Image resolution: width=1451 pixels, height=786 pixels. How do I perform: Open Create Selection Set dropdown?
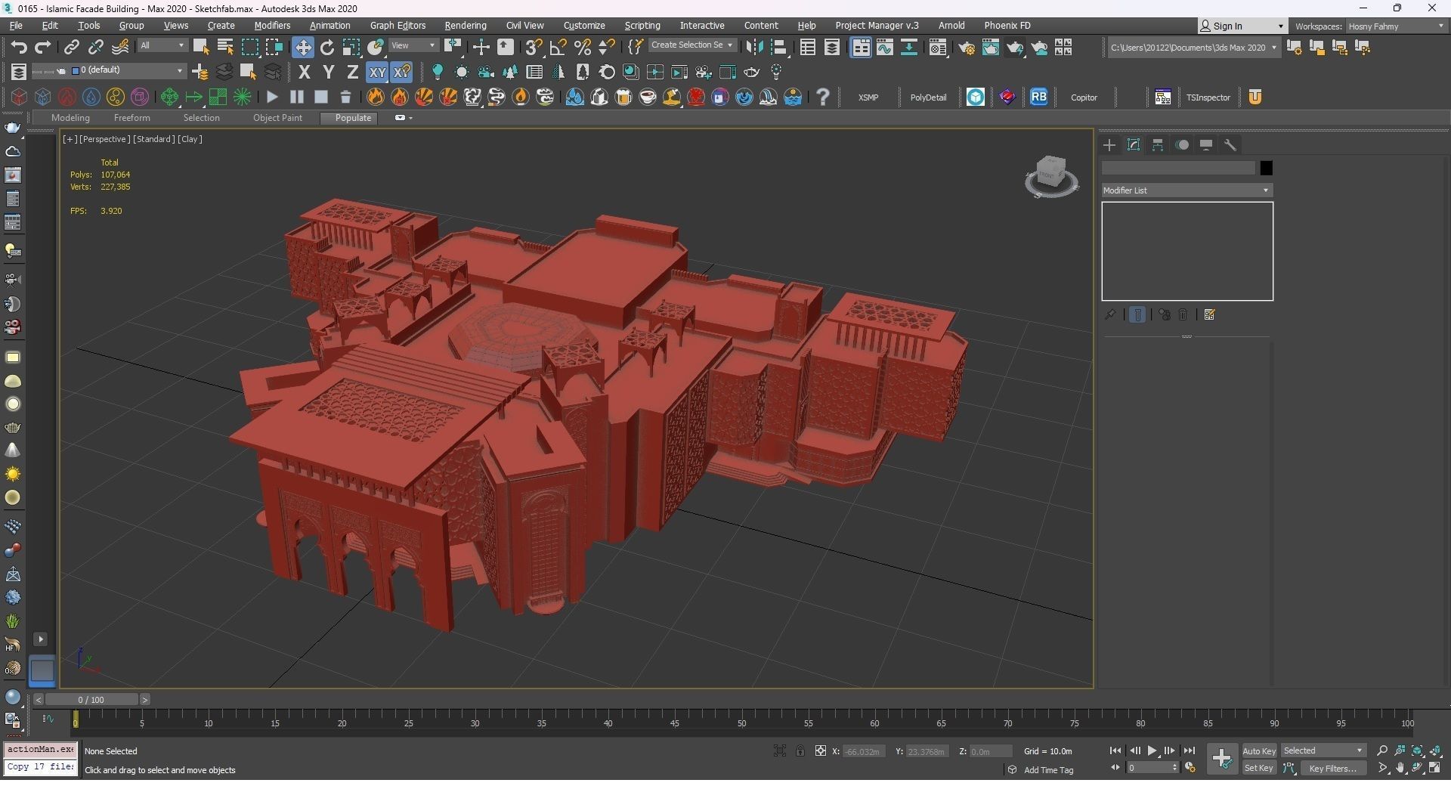[x=691, y=45]
